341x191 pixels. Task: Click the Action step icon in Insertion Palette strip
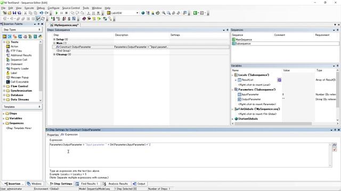coord(5,37)
